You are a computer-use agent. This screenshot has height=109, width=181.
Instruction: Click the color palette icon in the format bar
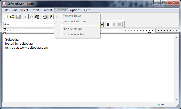101,24
